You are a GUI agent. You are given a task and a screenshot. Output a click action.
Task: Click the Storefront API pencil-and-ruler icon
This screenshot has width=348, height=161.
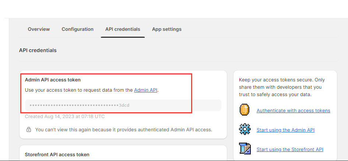point(245,149)
